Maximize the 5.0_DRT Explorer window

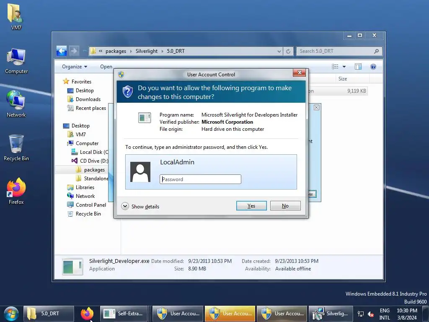click(360, 35)
